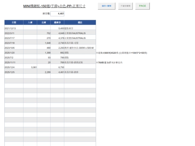Click the side note about 600寬X520長
This screenshot has height=146, width=195.
click(122, 53)
